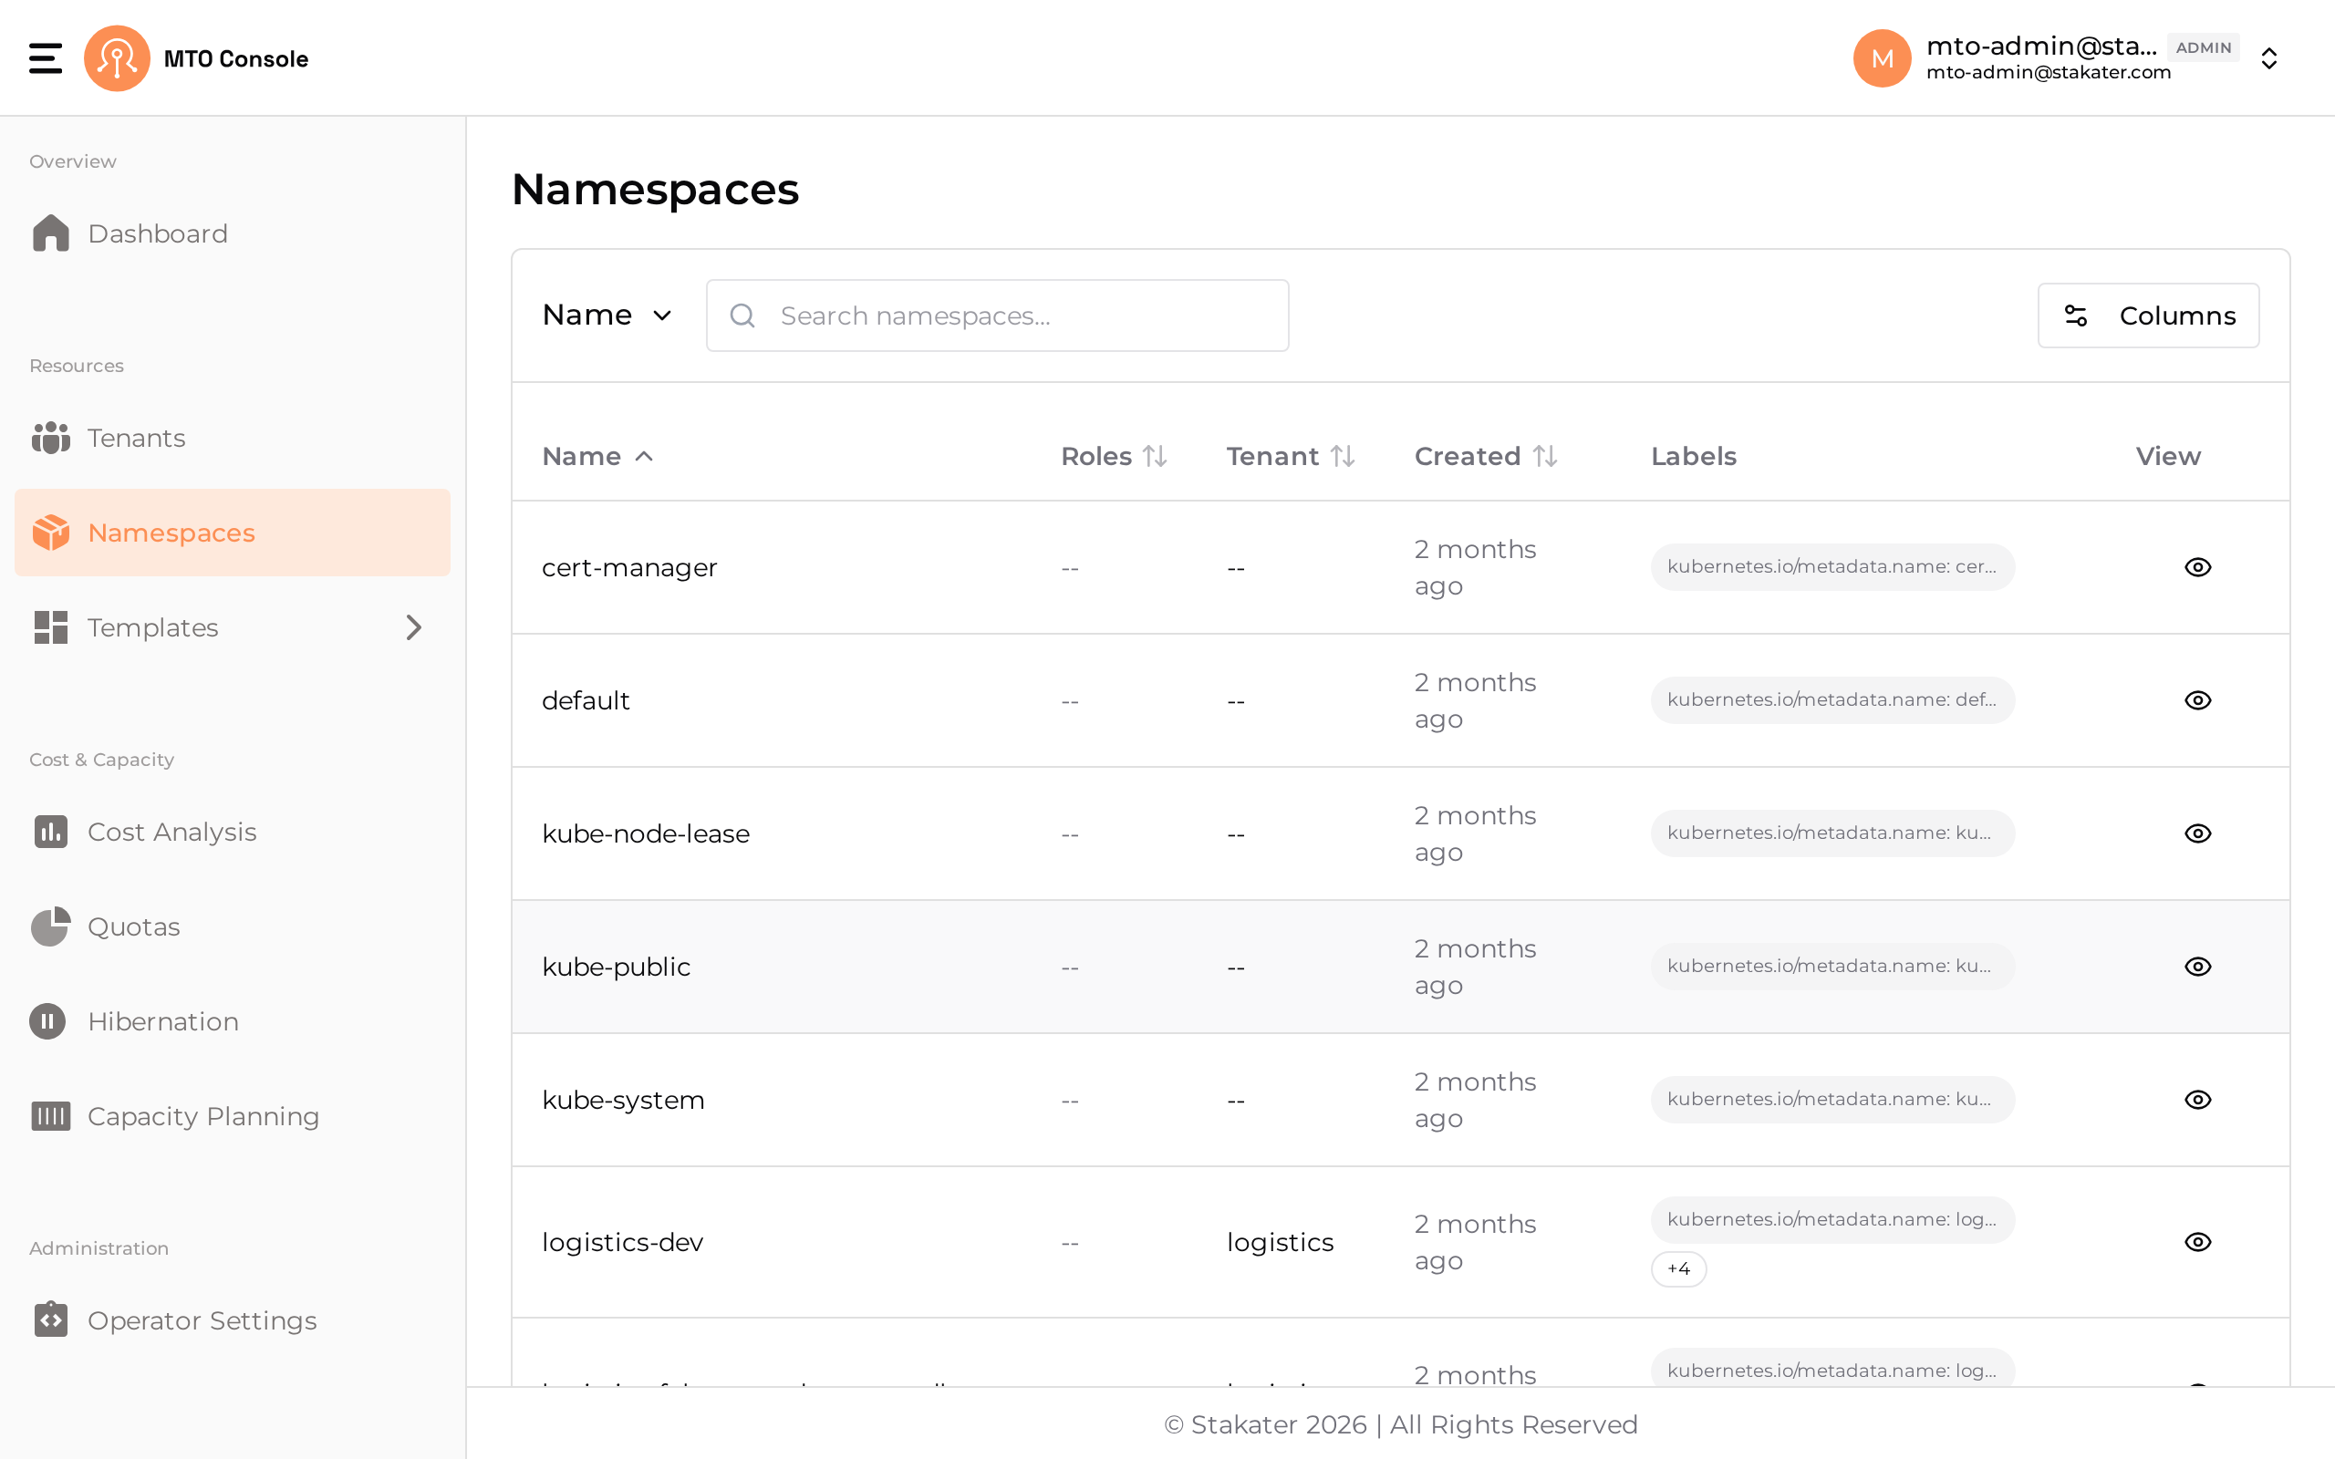Click the Quotas pie chart icon
The height and width of the screenshot is (1459, 2335).
pos(50,926)
